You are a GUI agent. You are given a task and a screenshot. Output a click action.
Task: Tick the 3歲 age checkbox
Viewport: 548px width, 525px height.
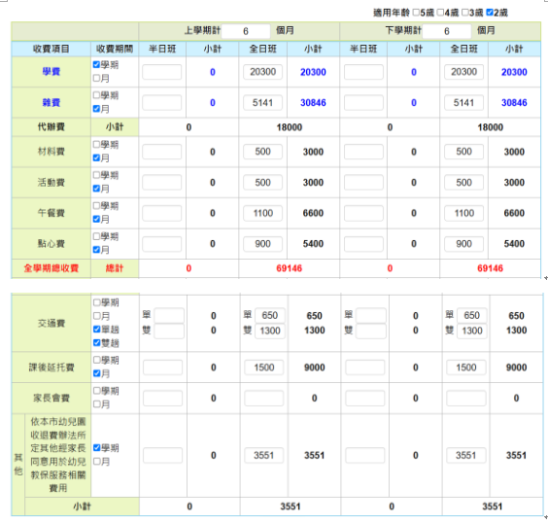pos(464,13)
